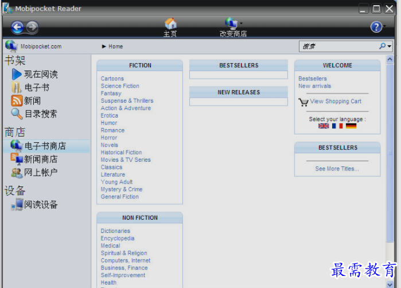Go forward with the grey forward arrow
This screenshot has height=288, width=401.
tap(32, 27)
